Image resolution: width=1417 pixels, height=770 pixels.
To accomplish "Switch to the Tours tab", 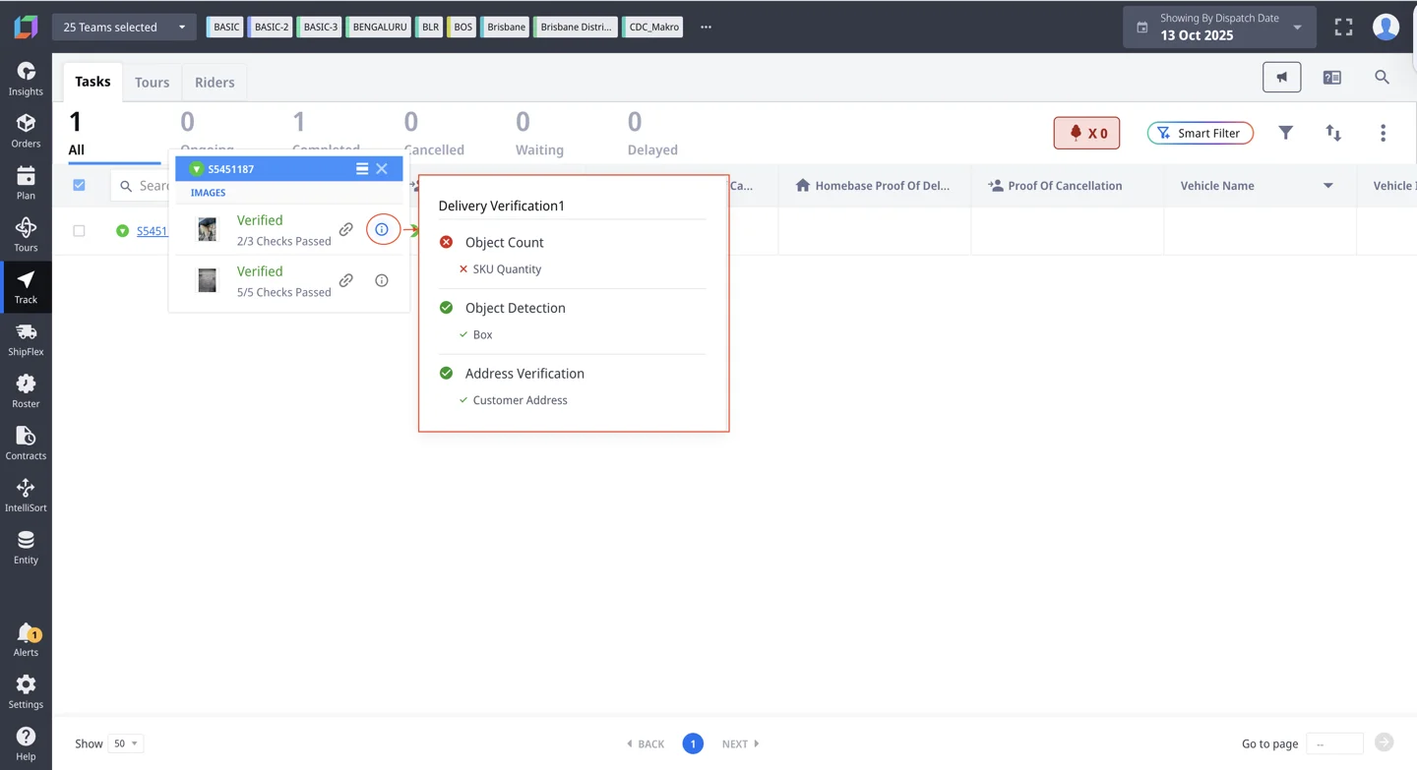I will 152,82.
